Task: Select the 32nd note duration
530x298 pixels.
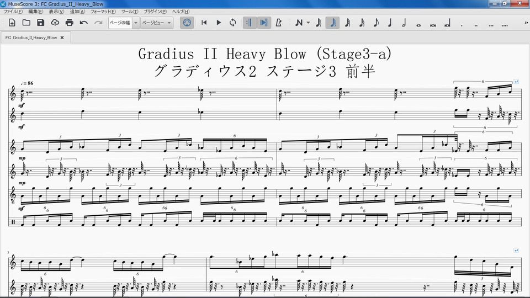Action: pos(347,23)
